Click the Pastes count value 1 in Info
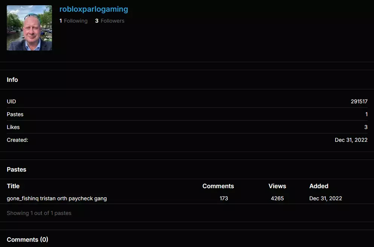Image resolution: width=374 pixels, height=247 pixels. coord(366,114)
